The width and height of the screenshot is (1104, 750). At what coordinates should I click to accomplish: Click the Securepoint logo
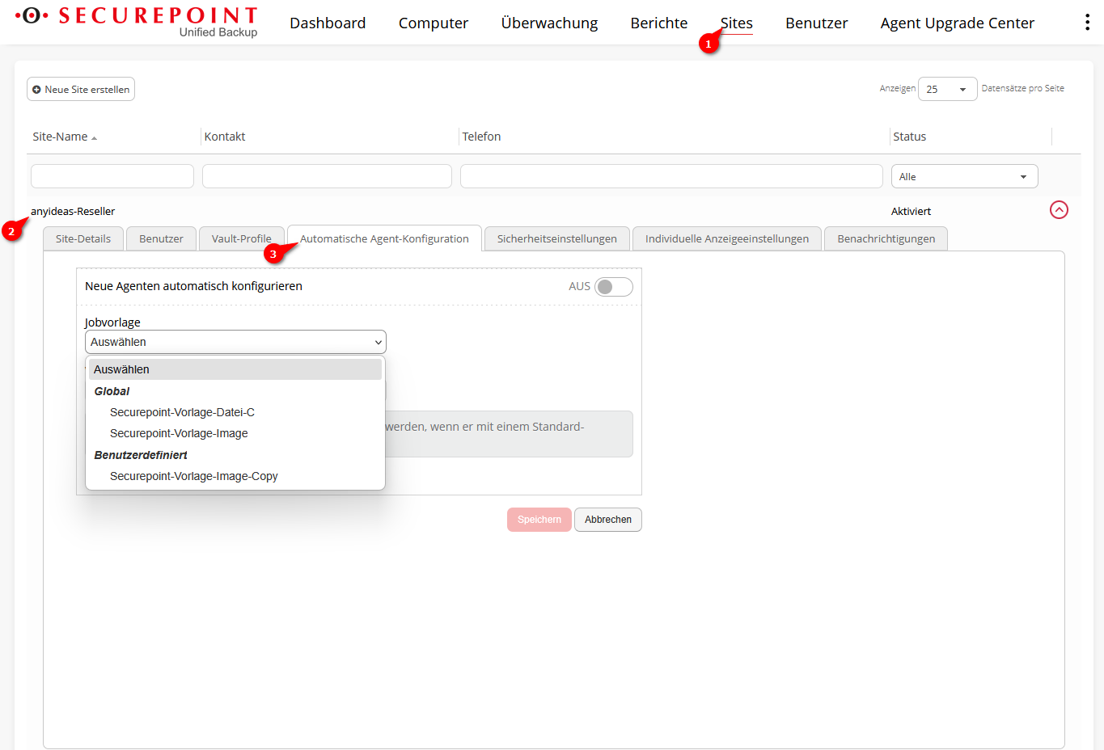point(136,22)
